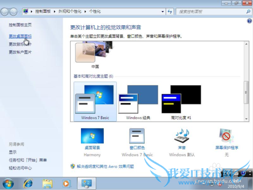Launch Internet Explorer from the taskbar
The width and height of the screenshot is (253, 190).
click(x=28, y=183)
